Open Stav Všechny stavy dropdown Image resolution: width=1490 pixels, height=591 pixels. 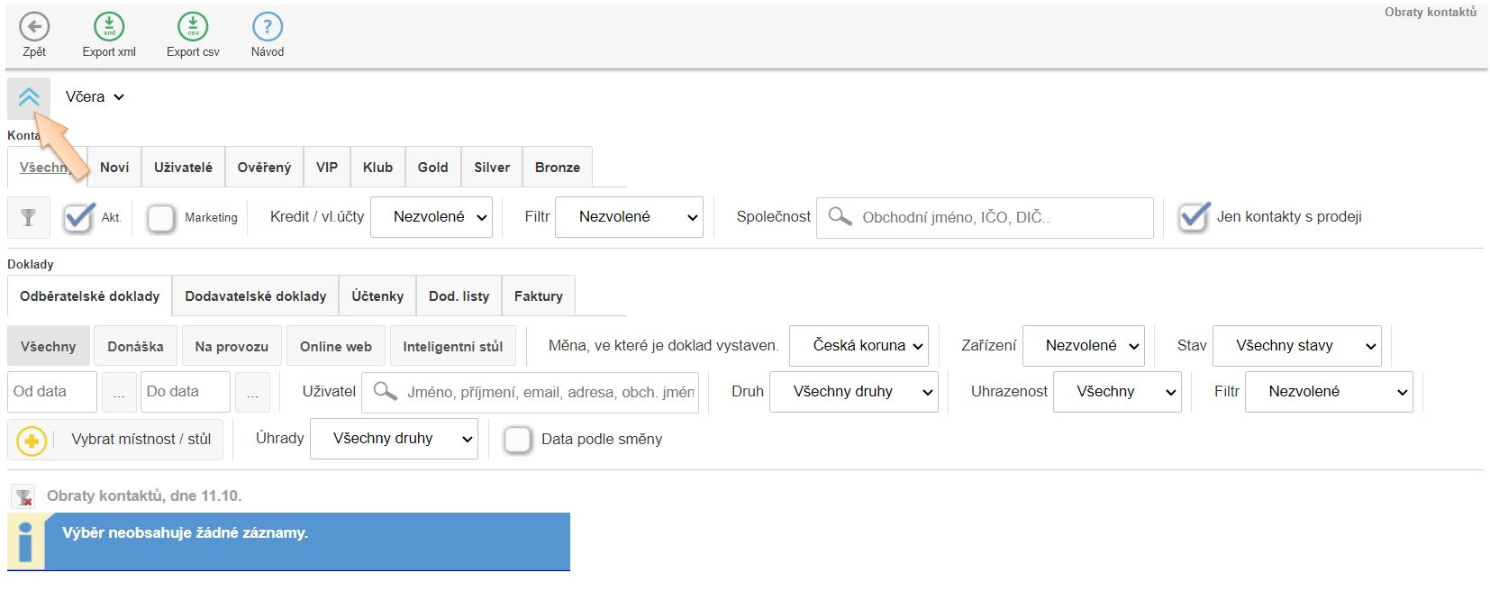pyautogui.click(x=1297, y=346)
